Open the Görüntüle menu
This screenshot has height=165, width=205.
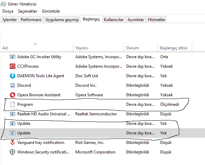(51, 11)
